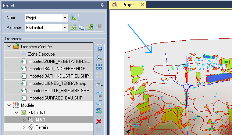232x135 pixels.
Task: Click the project properties icon next to Nom
Action: [74, 18]
